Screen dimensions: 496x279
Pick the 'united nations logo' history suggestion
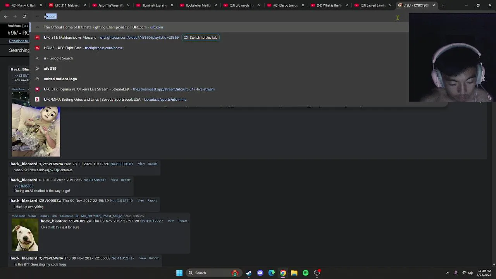pyautogui.click(x=219, y=79)
